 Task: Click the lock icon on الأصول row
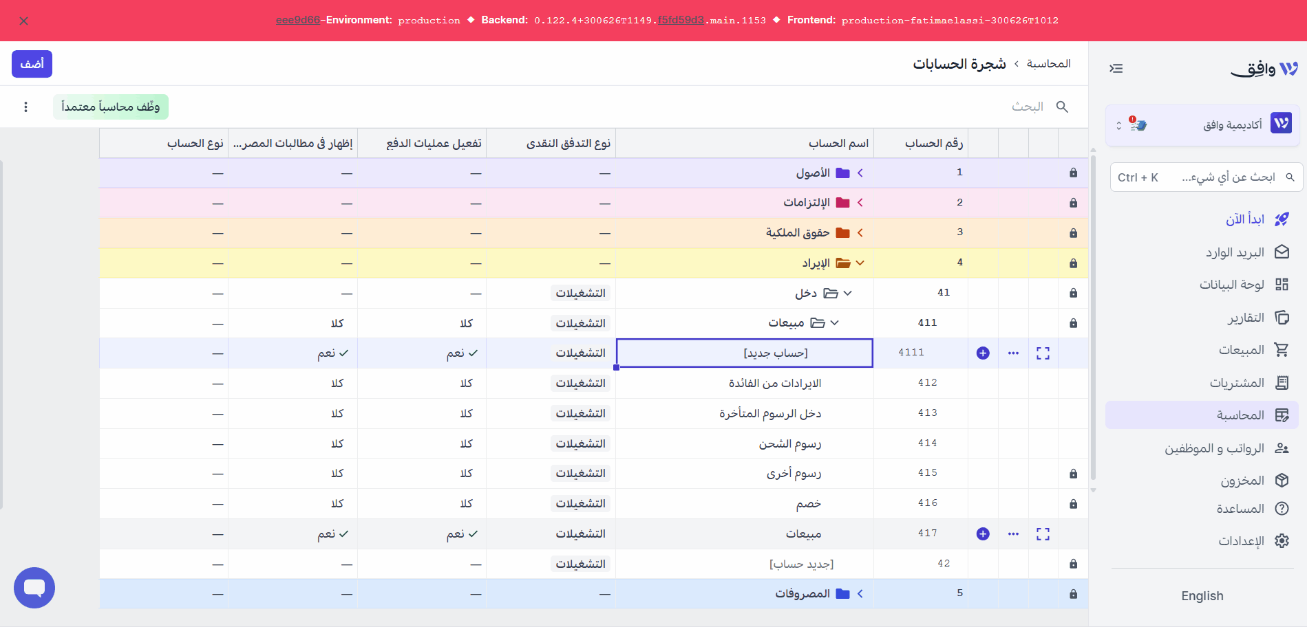click(1073, 173)
